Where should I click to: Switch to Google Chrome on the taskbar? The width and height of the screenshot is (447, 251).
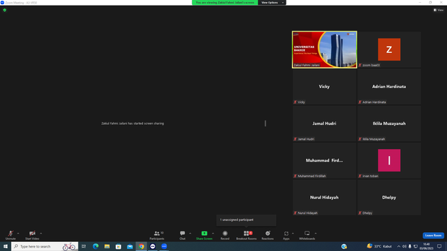click(141, 246)
